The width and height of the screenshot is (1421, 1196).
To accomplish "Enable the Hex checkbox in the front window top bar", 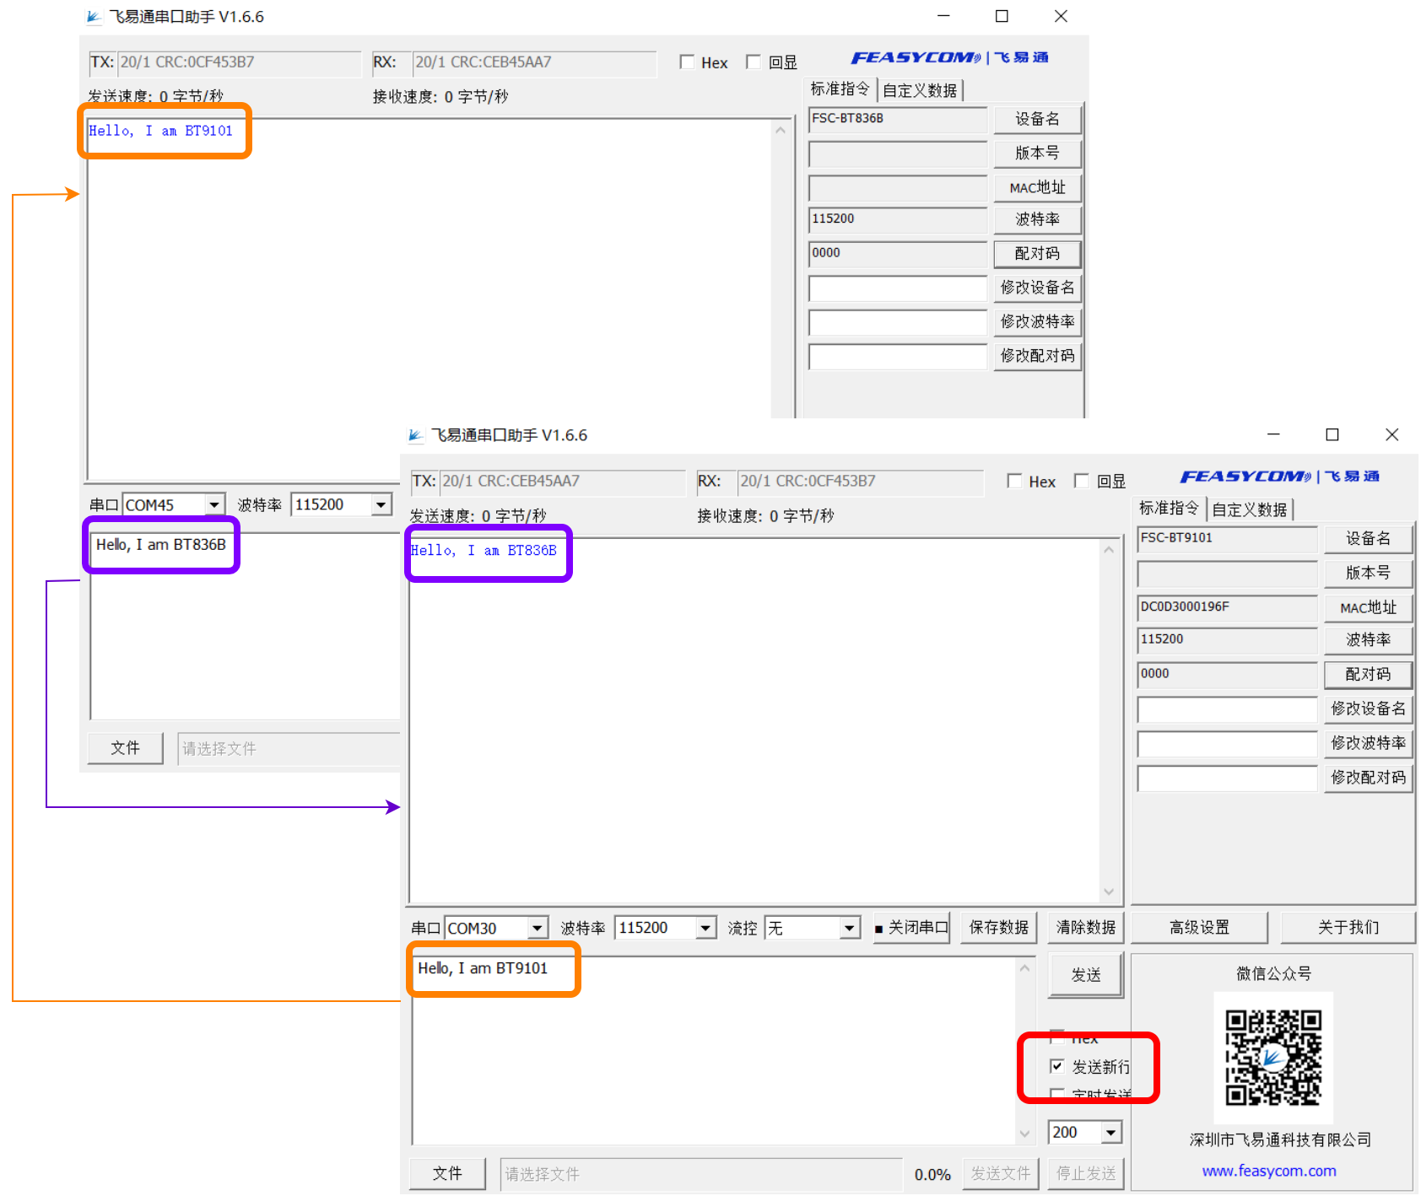I will tap(1015, 481).
